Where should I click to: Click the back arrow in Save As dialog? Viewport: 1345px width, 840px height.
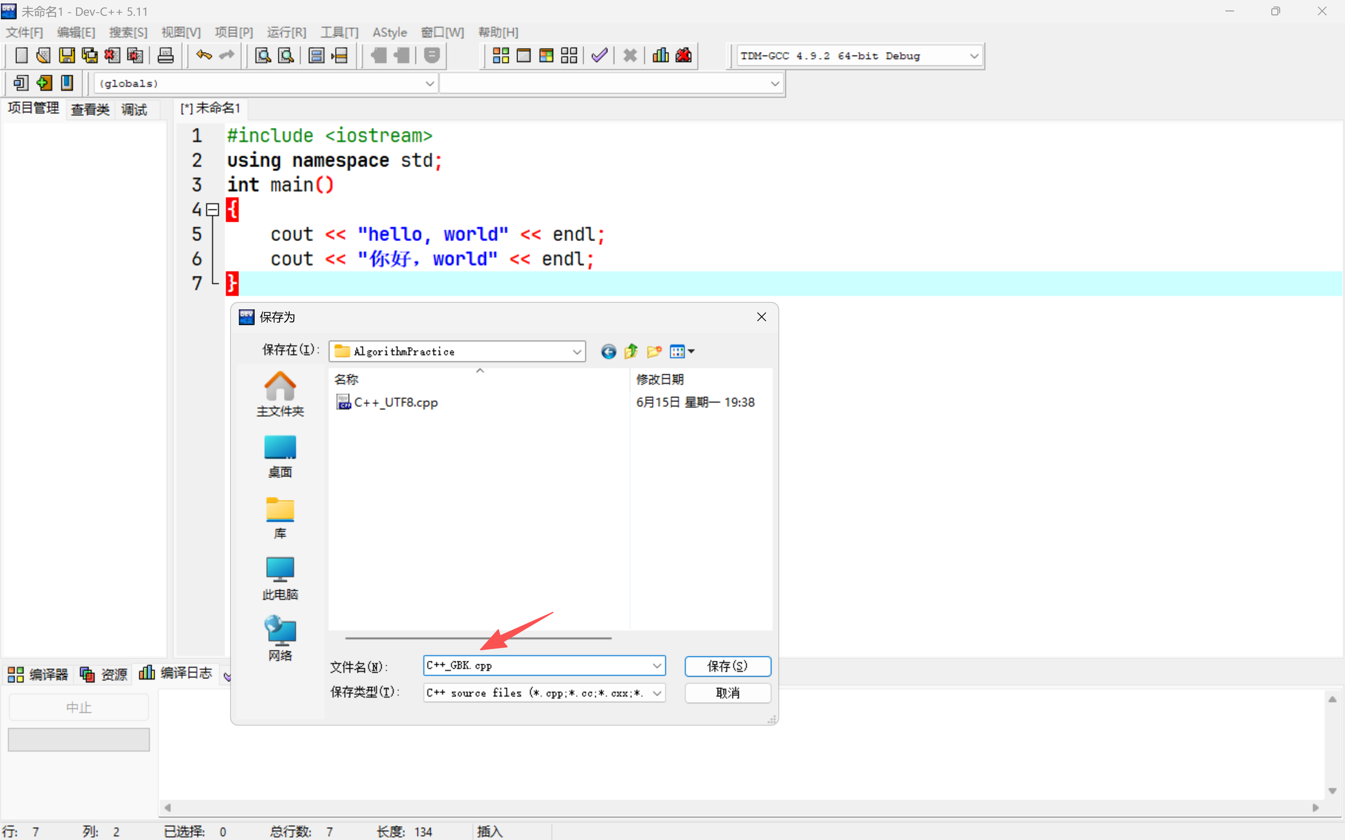(x=608, y=352)
